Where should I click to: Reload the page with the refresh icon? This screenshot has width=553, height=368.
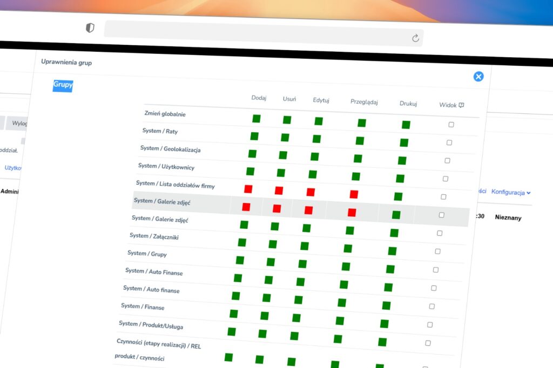pos(415,38)
